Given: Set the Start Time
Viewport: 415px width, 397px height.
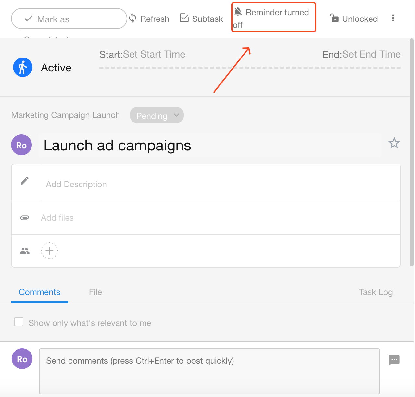Looking at the screenshot, I should (154, 54).
